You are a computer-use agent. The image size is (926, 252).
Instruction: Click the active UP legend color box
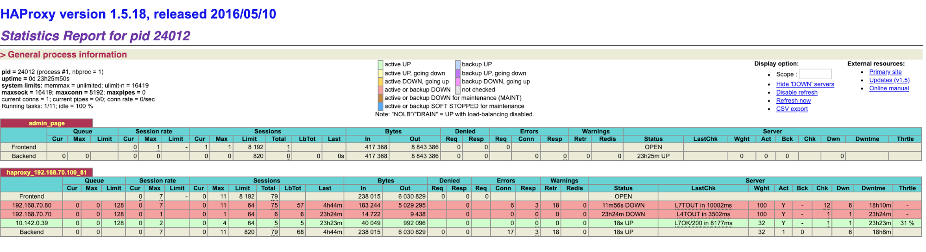[x=380, y=65]
